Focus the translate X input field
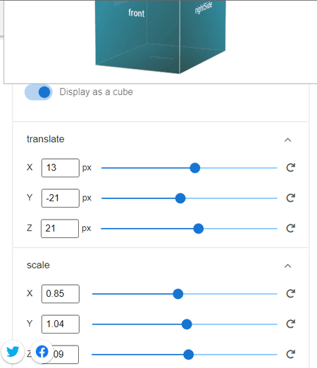 [61, 167]
